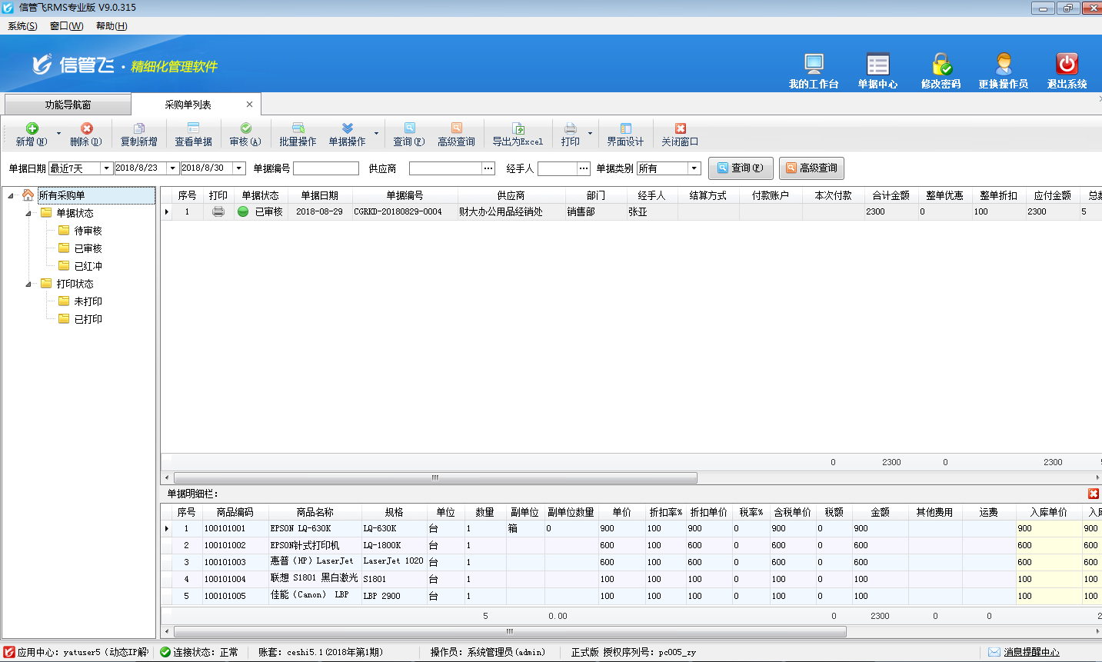
Task: Open the 系统(S) menu
Action: 22,26
